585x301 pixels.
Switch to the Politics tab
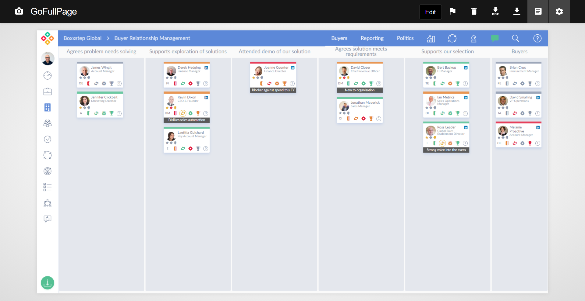[405, 38]
